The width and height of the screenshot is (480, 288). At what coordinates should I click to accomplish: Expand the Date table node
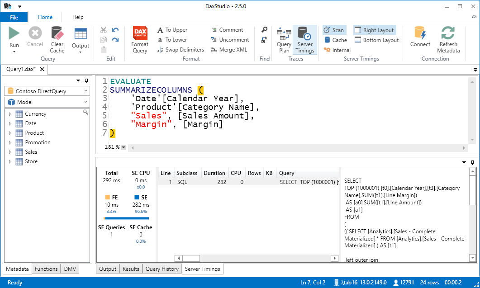[x=10, y=123]
